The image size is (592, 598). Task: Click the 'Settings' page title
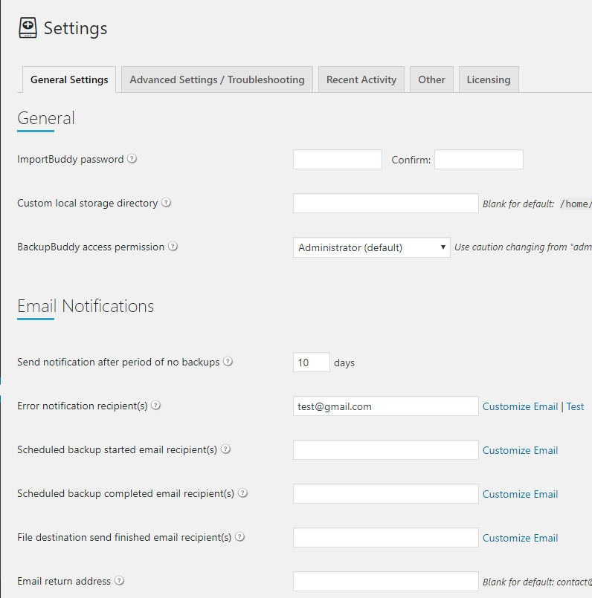pyautogui.click(x=76, y=29)
